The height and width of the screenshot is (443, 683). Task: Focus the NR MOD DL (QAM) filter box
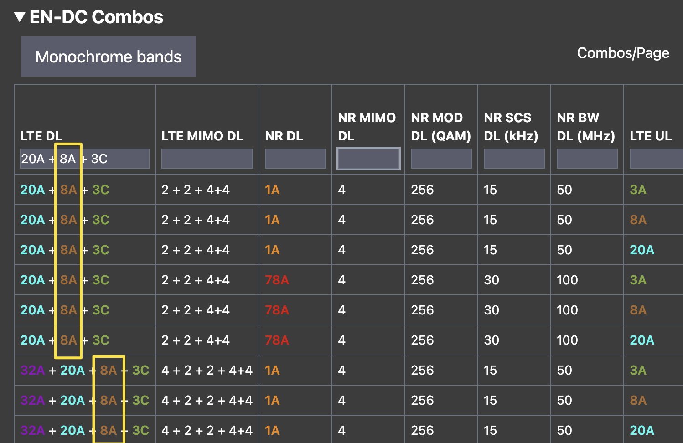[441, 159]
